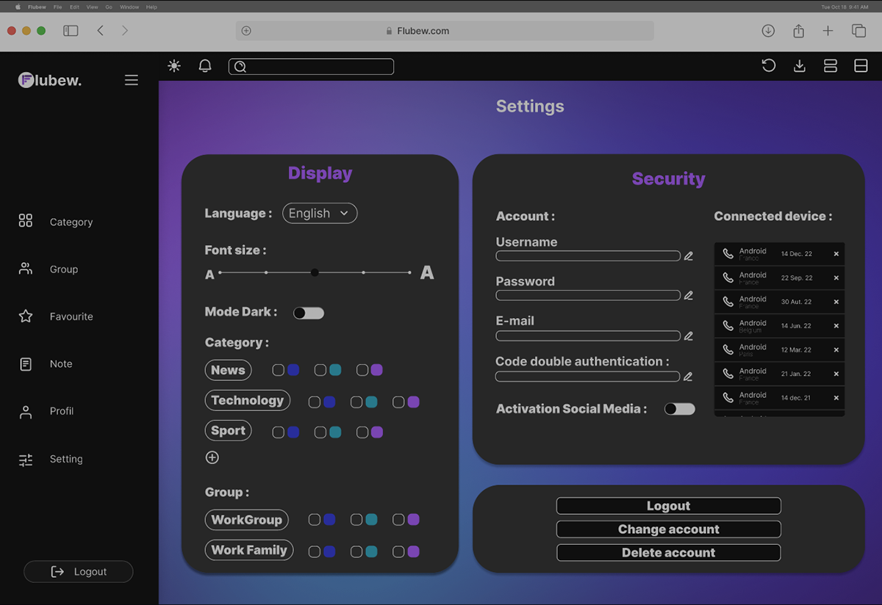This screenshot has height=605, width=882.
Task: Click the phone icon of the 12 Mar. 22 device
Action: pyautogui.click(x=728, y=349)
